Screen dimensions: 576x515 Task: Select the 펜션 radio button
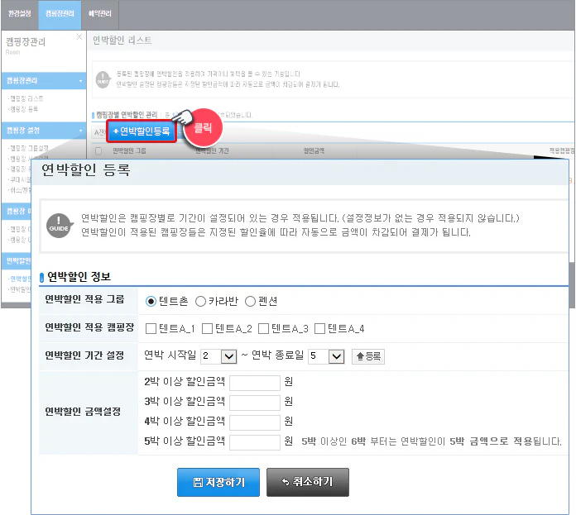250,302
